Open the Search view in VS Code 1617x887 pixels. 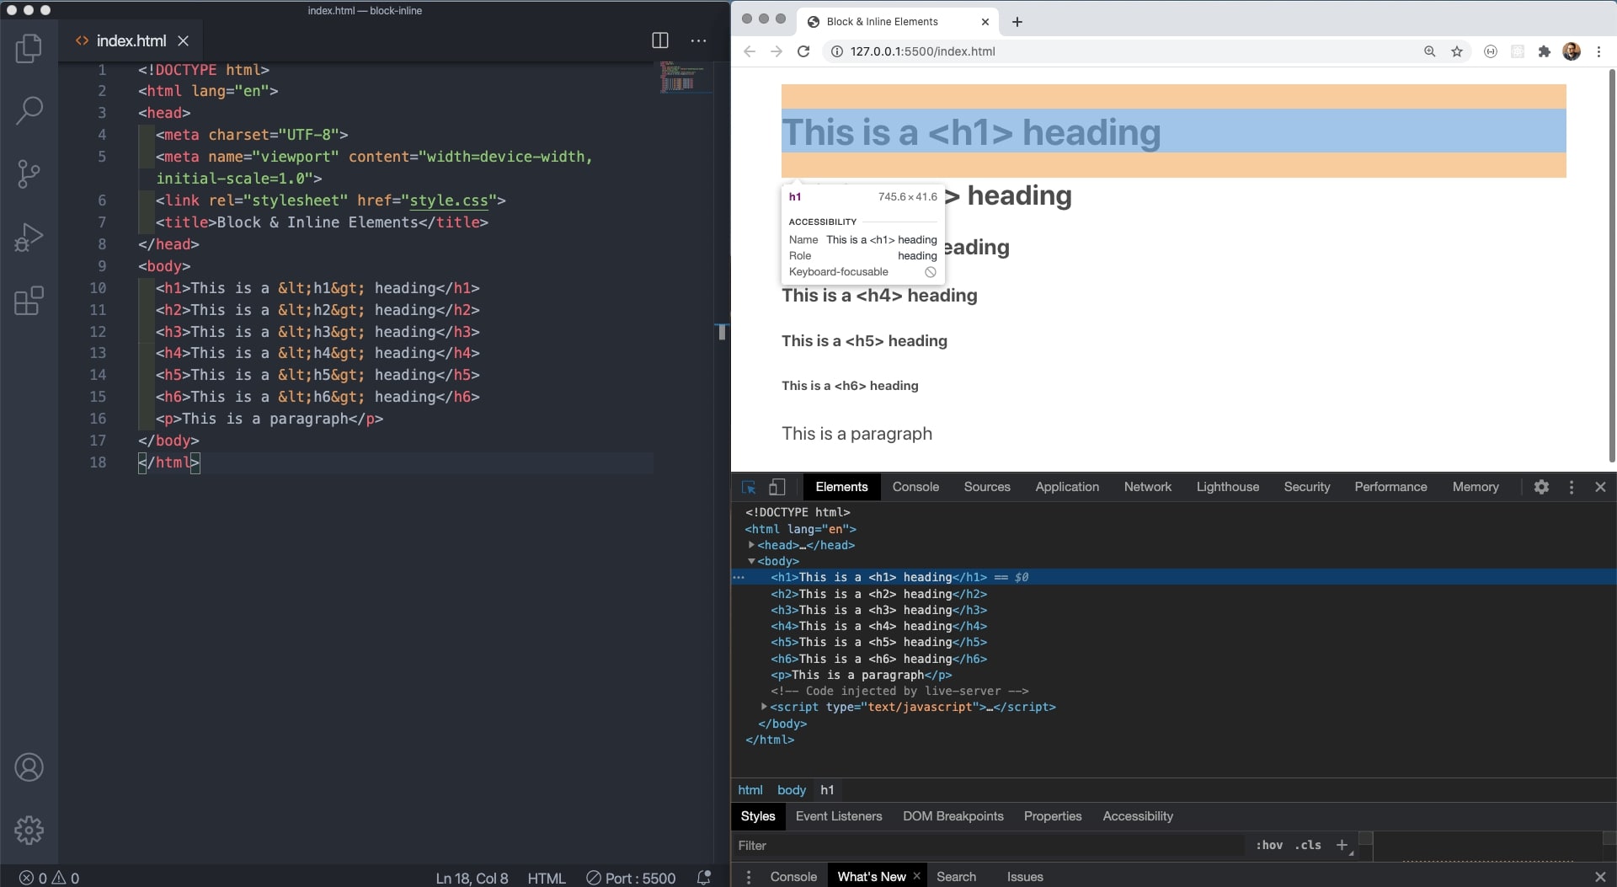pos(29,110)
